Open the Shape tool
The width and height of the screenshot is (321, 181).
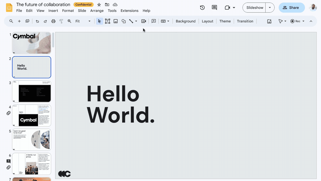pyautogui.click(x=124, y=21)
